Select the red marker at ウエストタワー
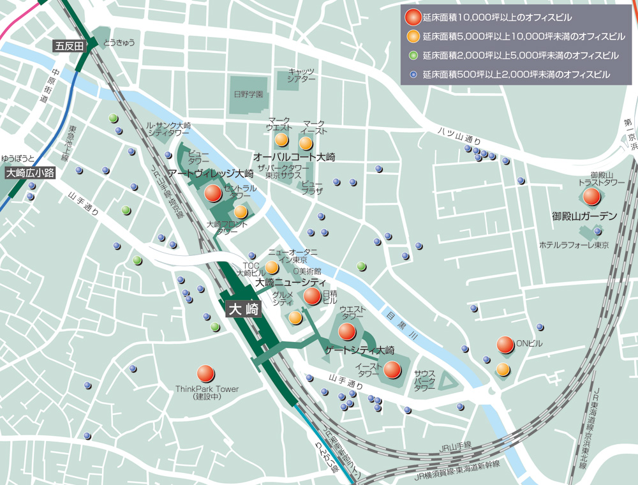 (347, 332)
